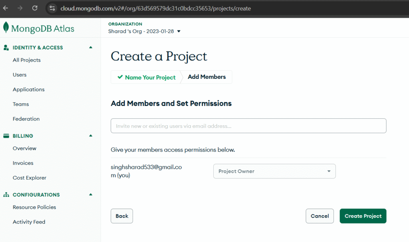The width and height of the screenshot is (409, 242).
Task: Select the Add Members step
Action: coord(206,77)
